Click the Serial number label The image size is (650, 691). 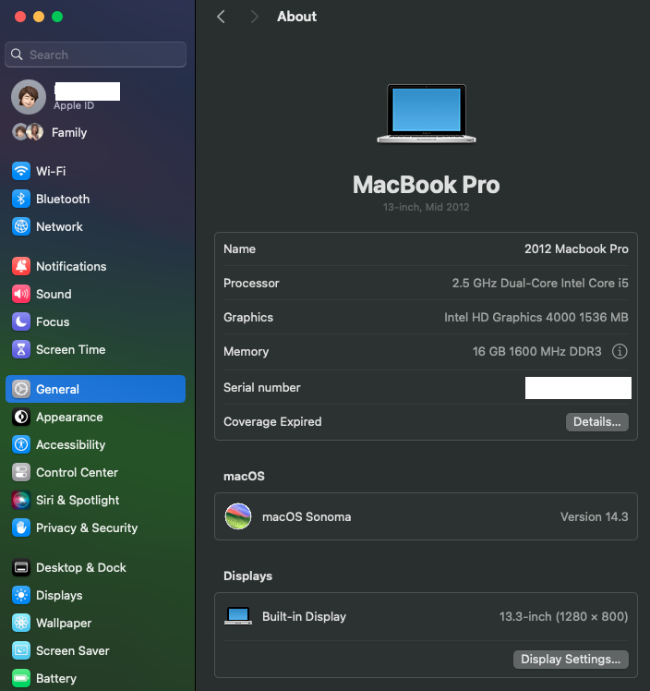[x=262, y=387]
